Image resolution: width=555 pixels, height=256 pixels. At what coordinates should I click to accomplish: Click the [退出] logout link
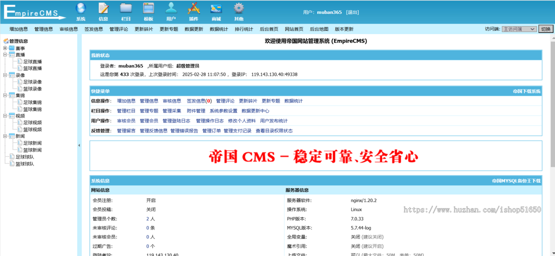[352, 12]
